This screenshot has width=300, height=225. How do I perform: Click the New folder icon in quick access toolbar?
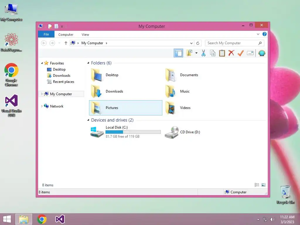[x=56, y=26]
